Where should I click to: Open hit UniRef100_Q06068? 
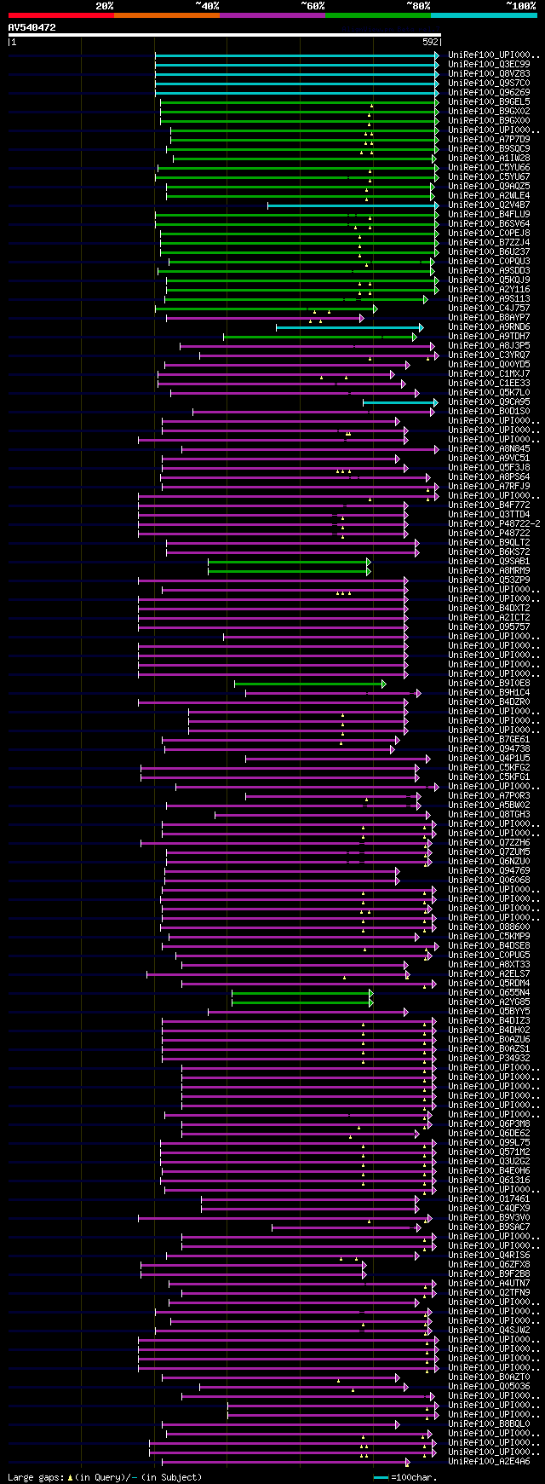click(489, 880)
